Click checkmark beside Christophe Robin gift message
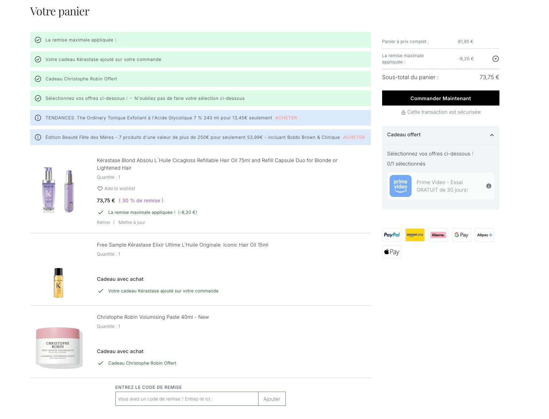 101,363
